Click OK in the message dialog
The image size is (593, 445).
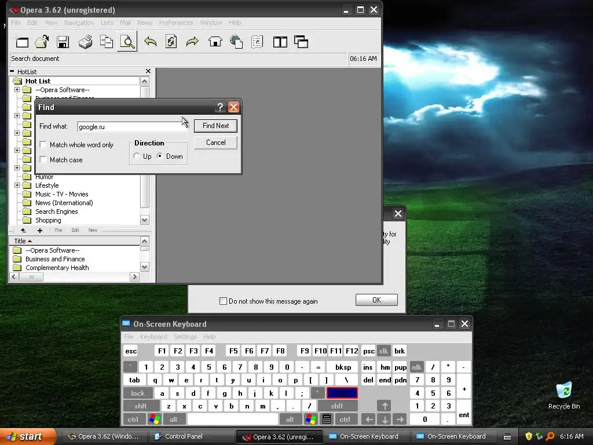[x=376, y=300]
